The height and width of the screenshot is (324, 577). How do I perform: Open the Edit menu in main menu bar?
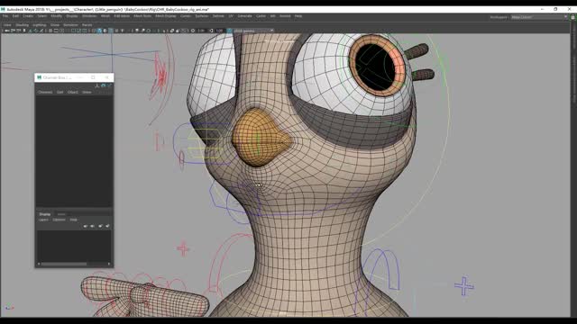[x=15, y=16]
